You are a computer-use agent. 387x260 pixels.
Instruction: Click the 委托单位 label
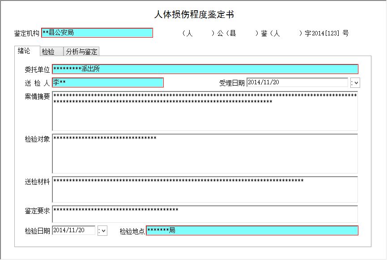coord(37,69)
